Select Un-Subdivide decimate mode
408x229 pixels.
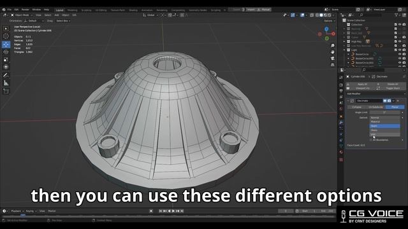[x=375, y=107]
